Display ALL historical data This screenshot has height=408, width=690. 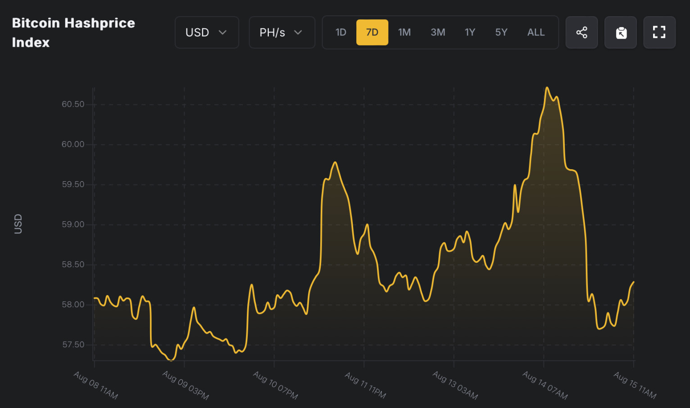tap(536, 32)
